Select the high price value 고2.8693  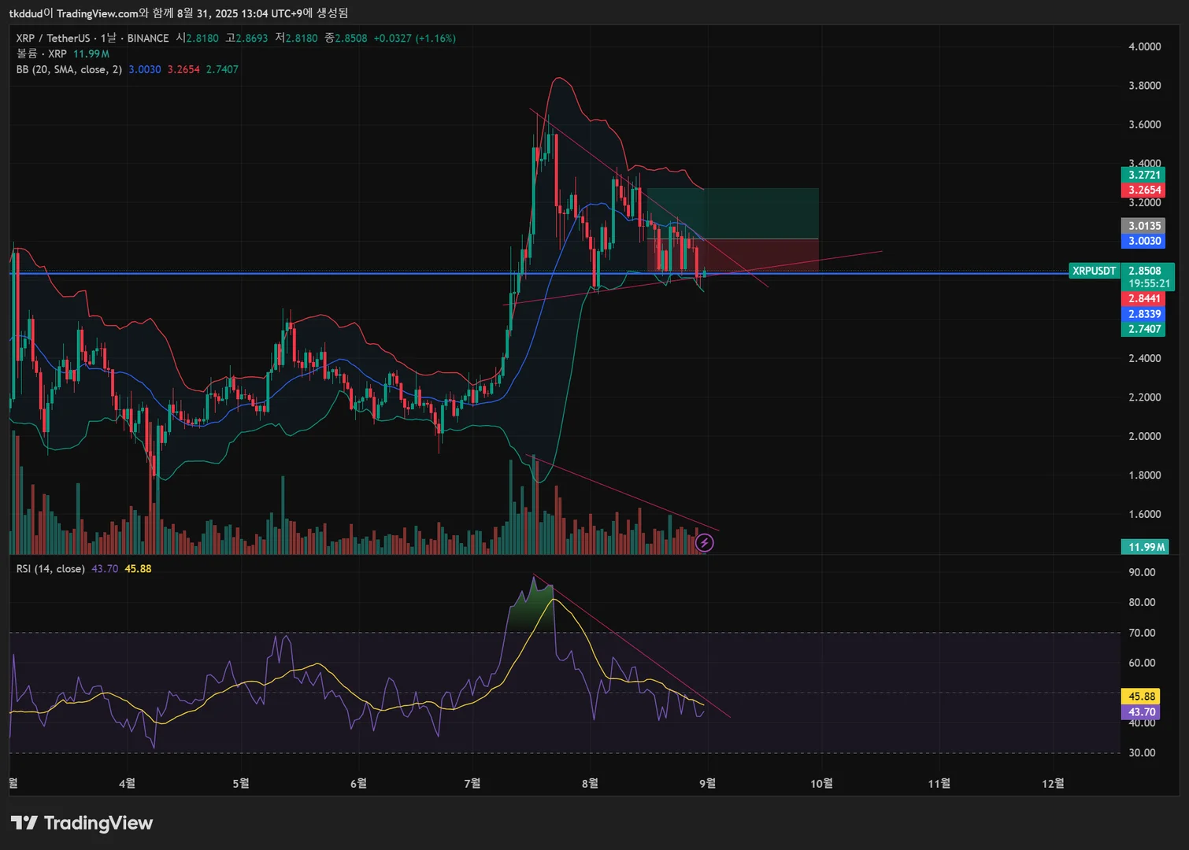click(246, 38)
